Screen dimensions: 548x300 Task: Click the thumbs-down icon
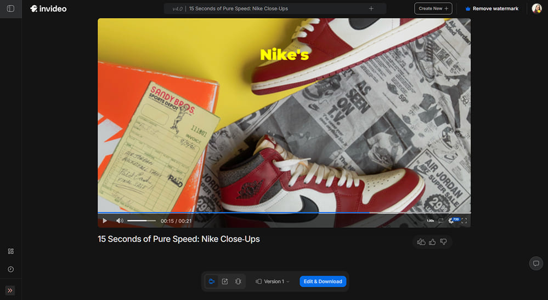444,242
